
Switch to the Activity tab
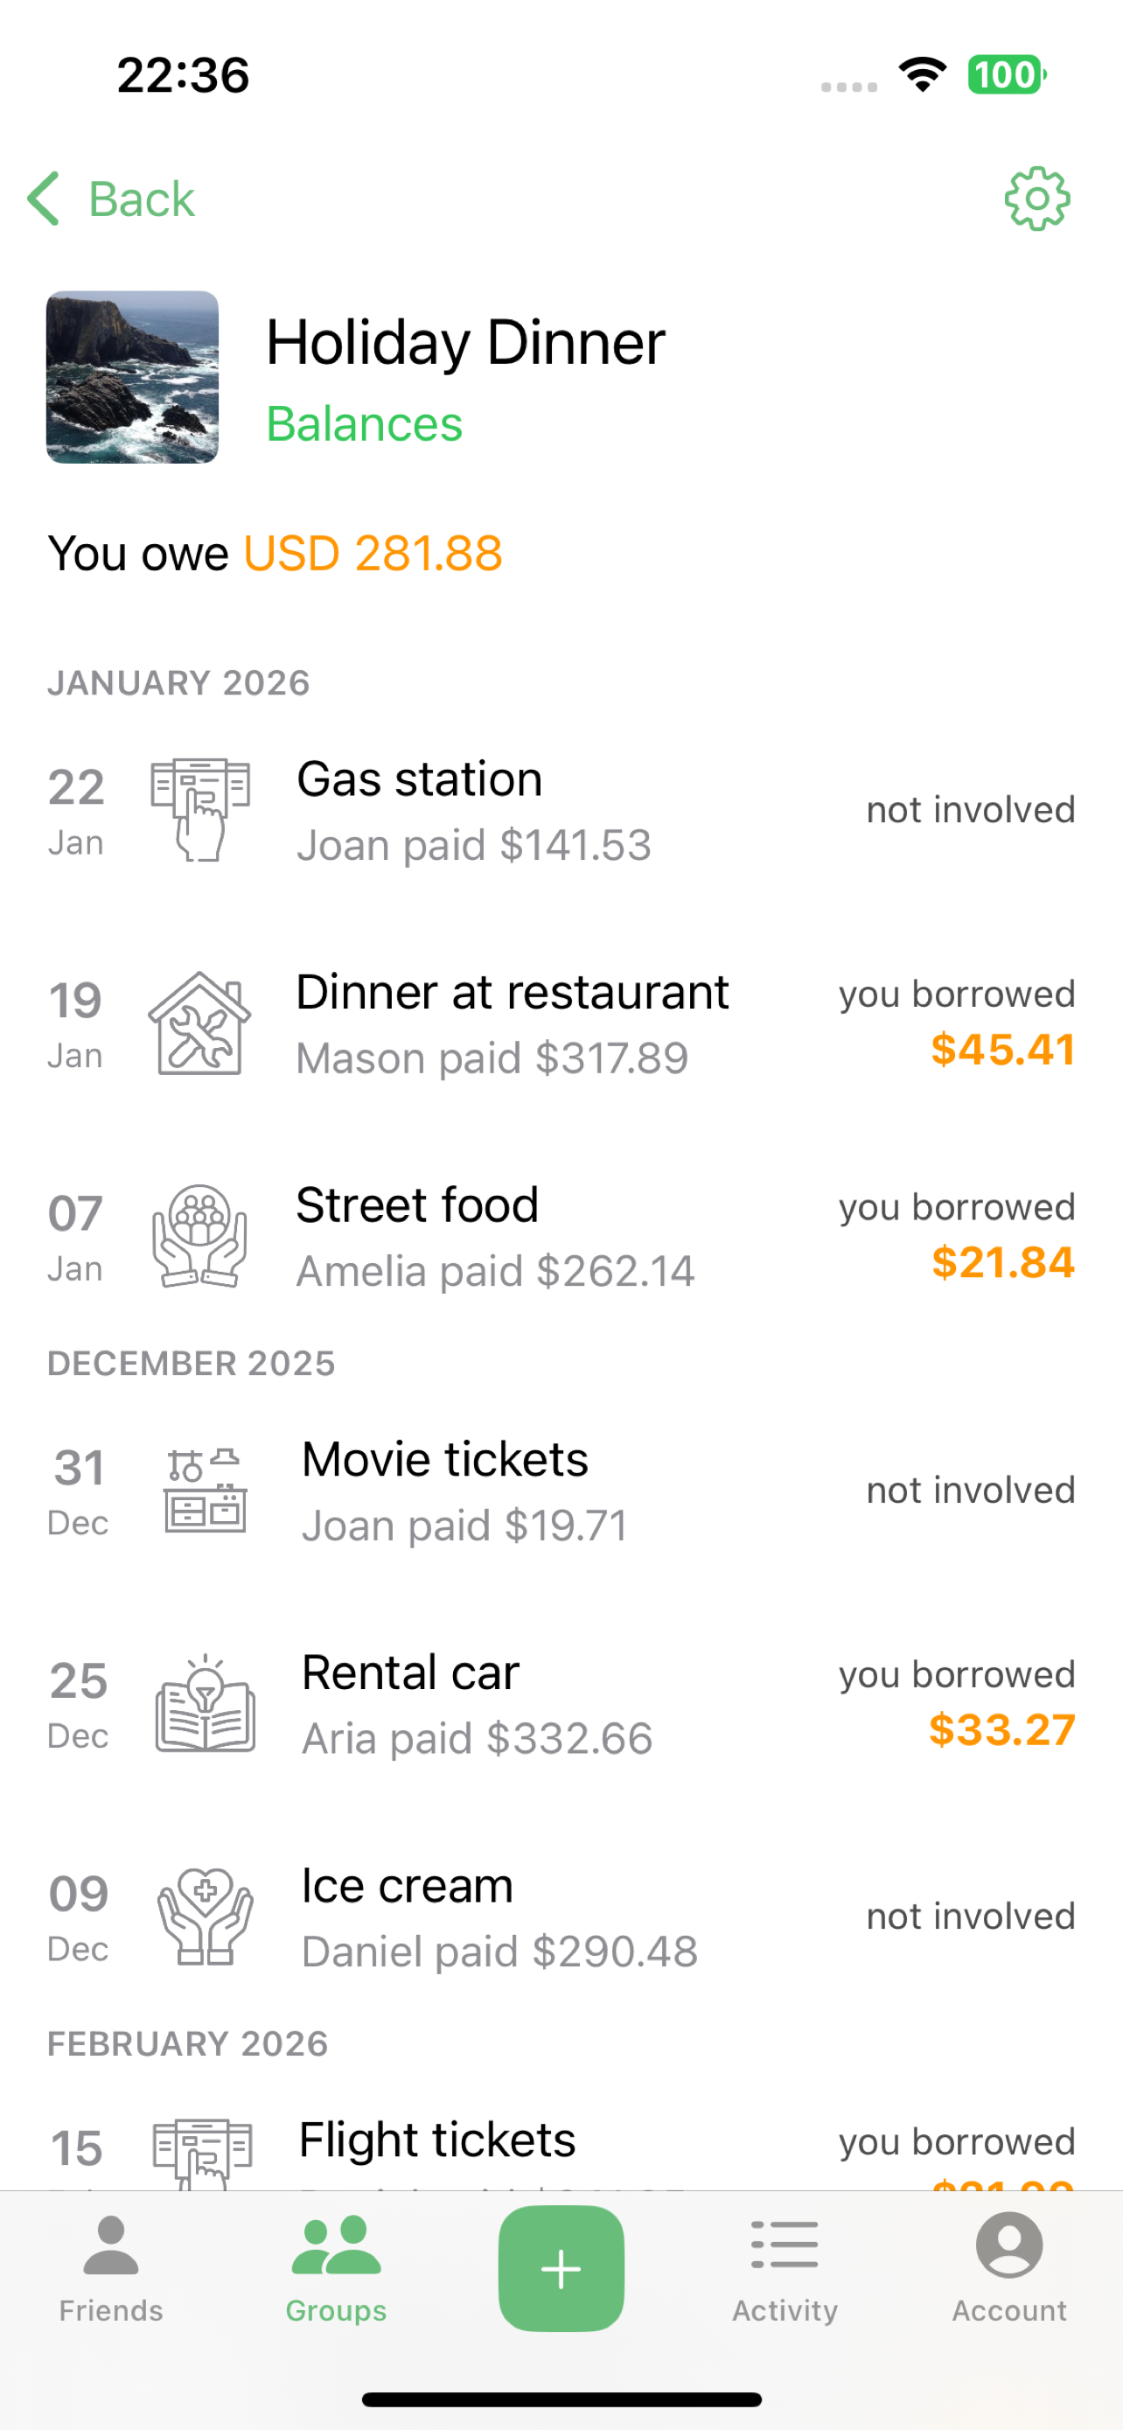[785, 2268]
